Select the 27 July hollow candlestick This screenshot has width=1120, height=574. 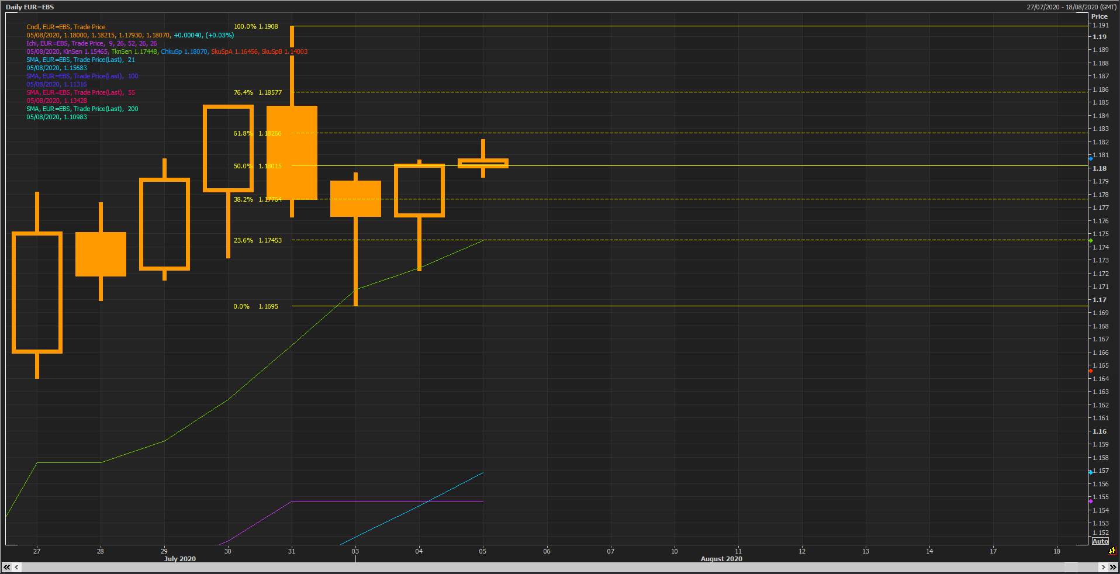pyautogui.click(x=37, y=292)
